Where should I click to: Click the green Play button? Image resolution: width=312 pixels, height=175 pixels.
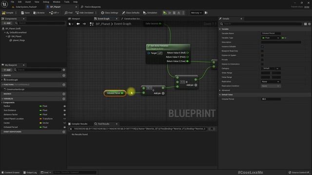[165, 13]
